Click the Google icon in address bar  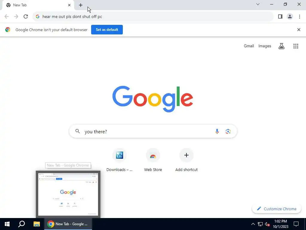[38, 17]
